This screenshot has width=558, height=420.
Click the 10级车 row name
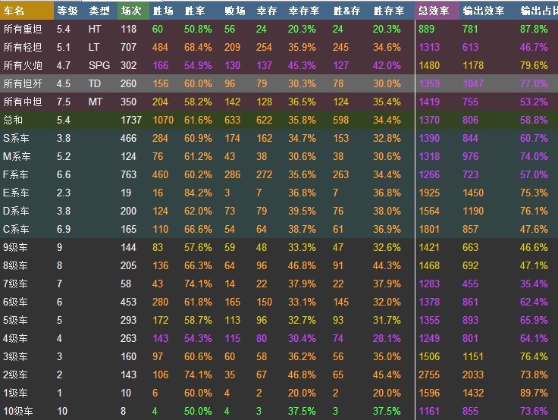(17, 411)
